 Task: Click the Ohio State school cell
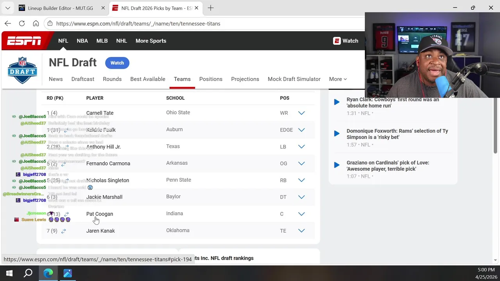(x=178, y=112)
